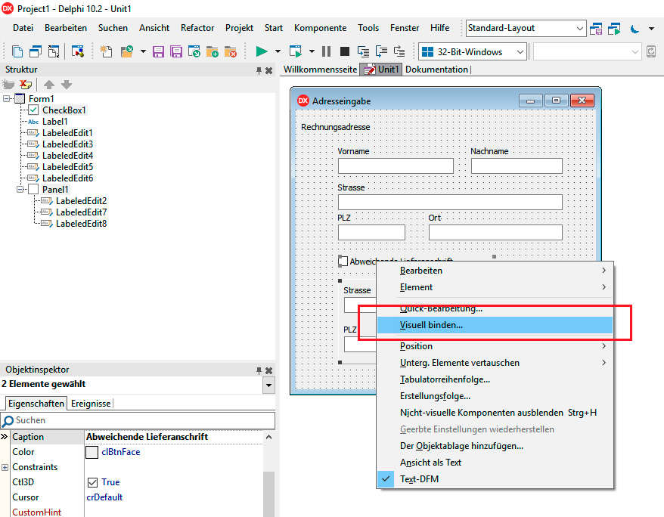The image size is (664, 517).
Task: Switch to the Willkommensseite tab
Action: tap(320, 70)
